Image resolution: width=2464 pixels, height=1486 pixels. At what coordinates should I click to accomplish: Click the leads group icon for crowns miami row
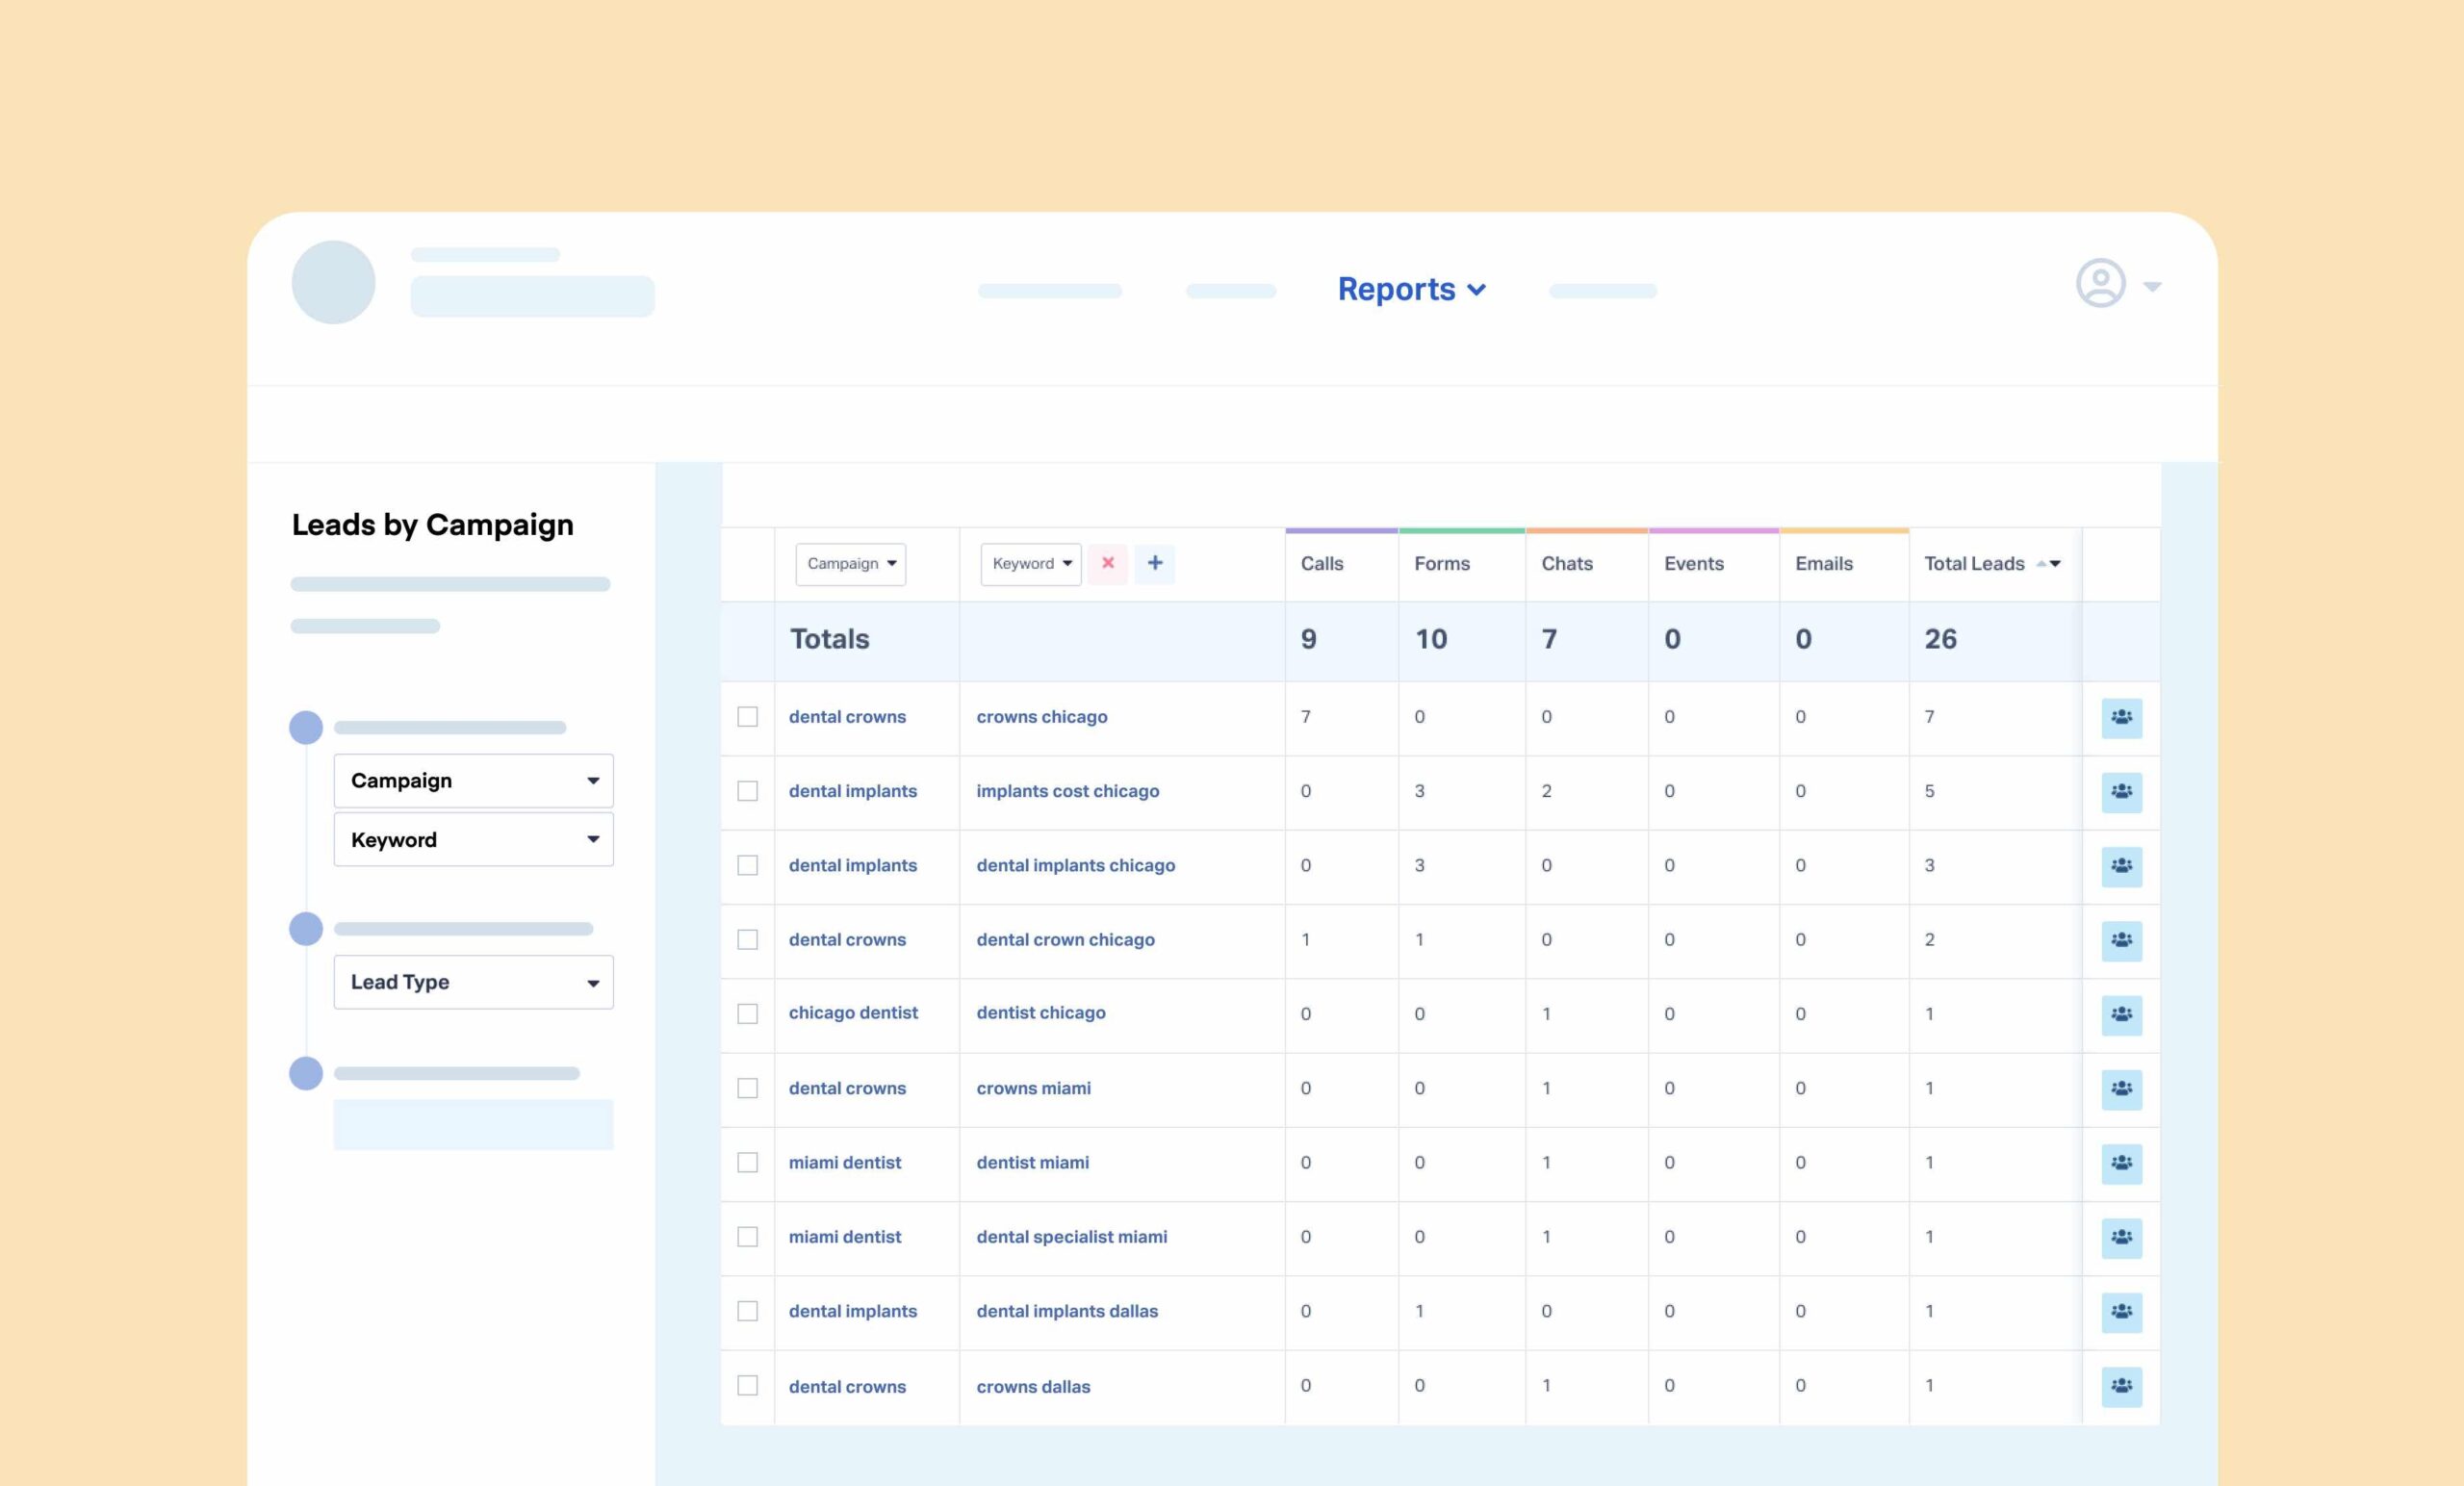tap(2122, 1087)
